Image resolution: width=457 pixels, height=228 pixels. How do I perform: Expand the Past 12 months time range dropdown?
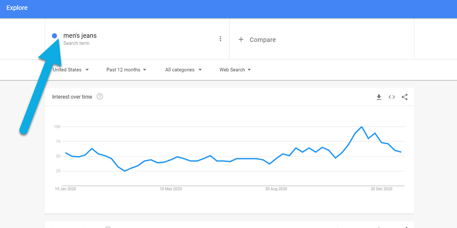126,70
